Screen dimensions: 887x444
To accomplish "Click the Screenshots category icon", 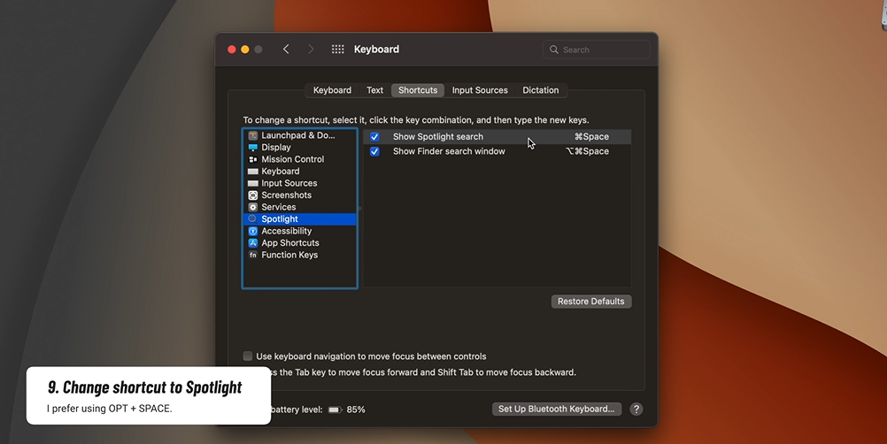I will [x=253, y=195].
